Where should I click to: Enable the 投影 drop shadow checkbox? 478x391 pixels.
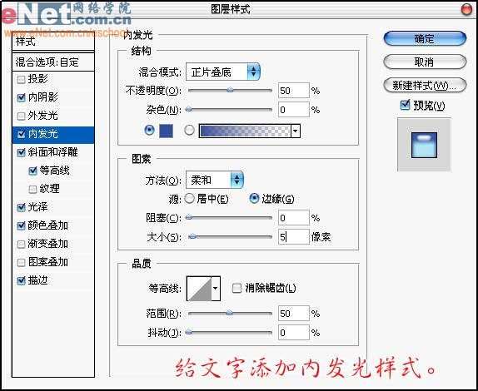tap(21, 80)
